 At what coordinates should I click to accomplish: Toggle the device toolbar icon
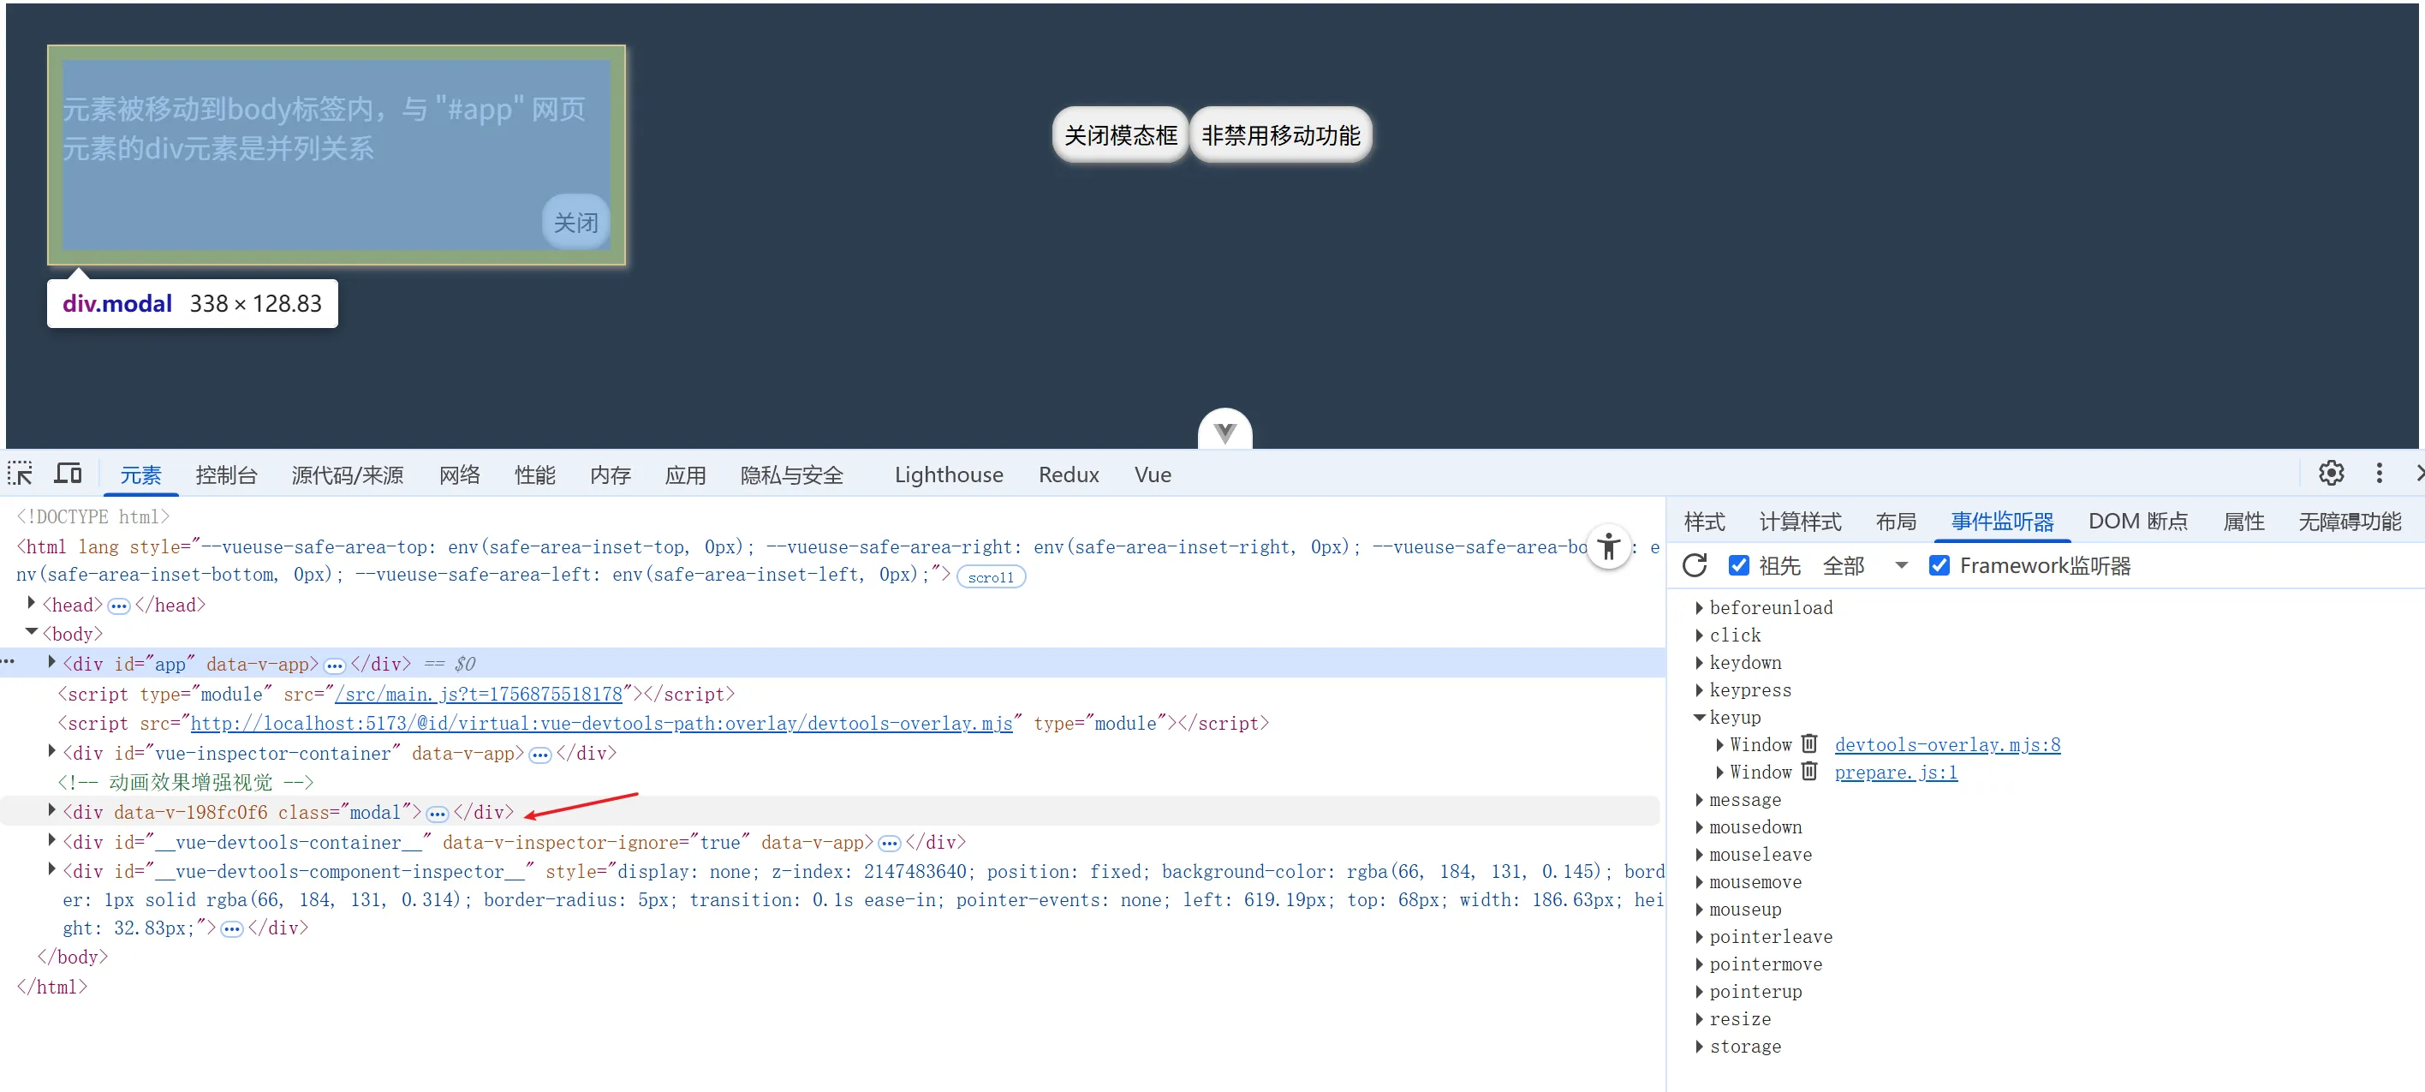click(x=68, y=474)
